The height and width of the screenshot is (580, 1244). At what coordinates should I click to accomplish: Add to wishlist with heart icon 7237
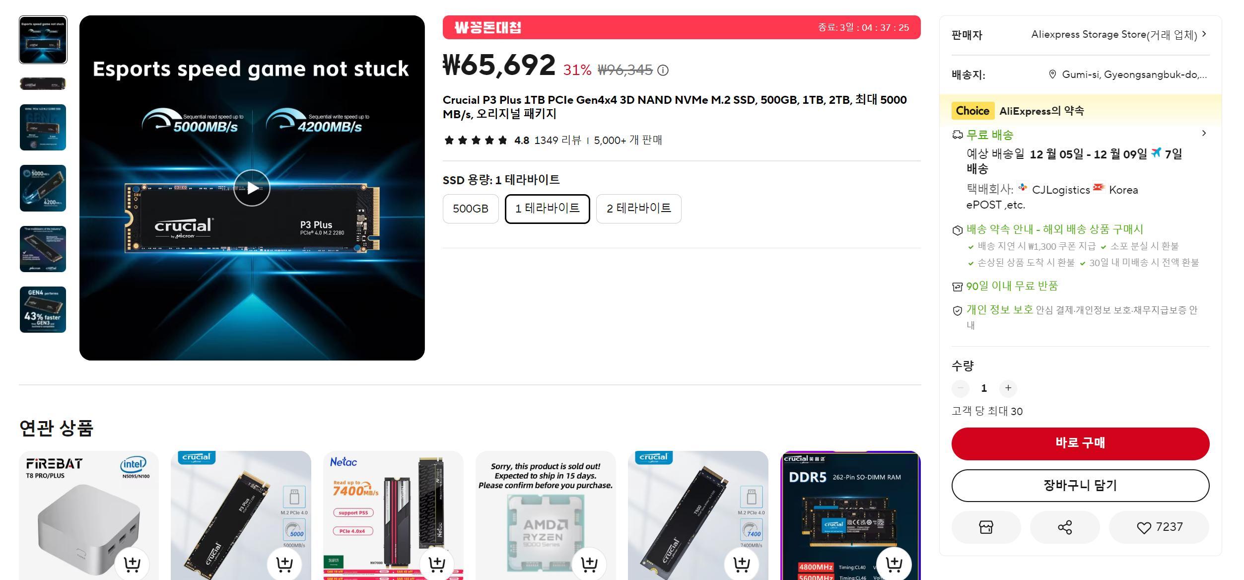1159,527
